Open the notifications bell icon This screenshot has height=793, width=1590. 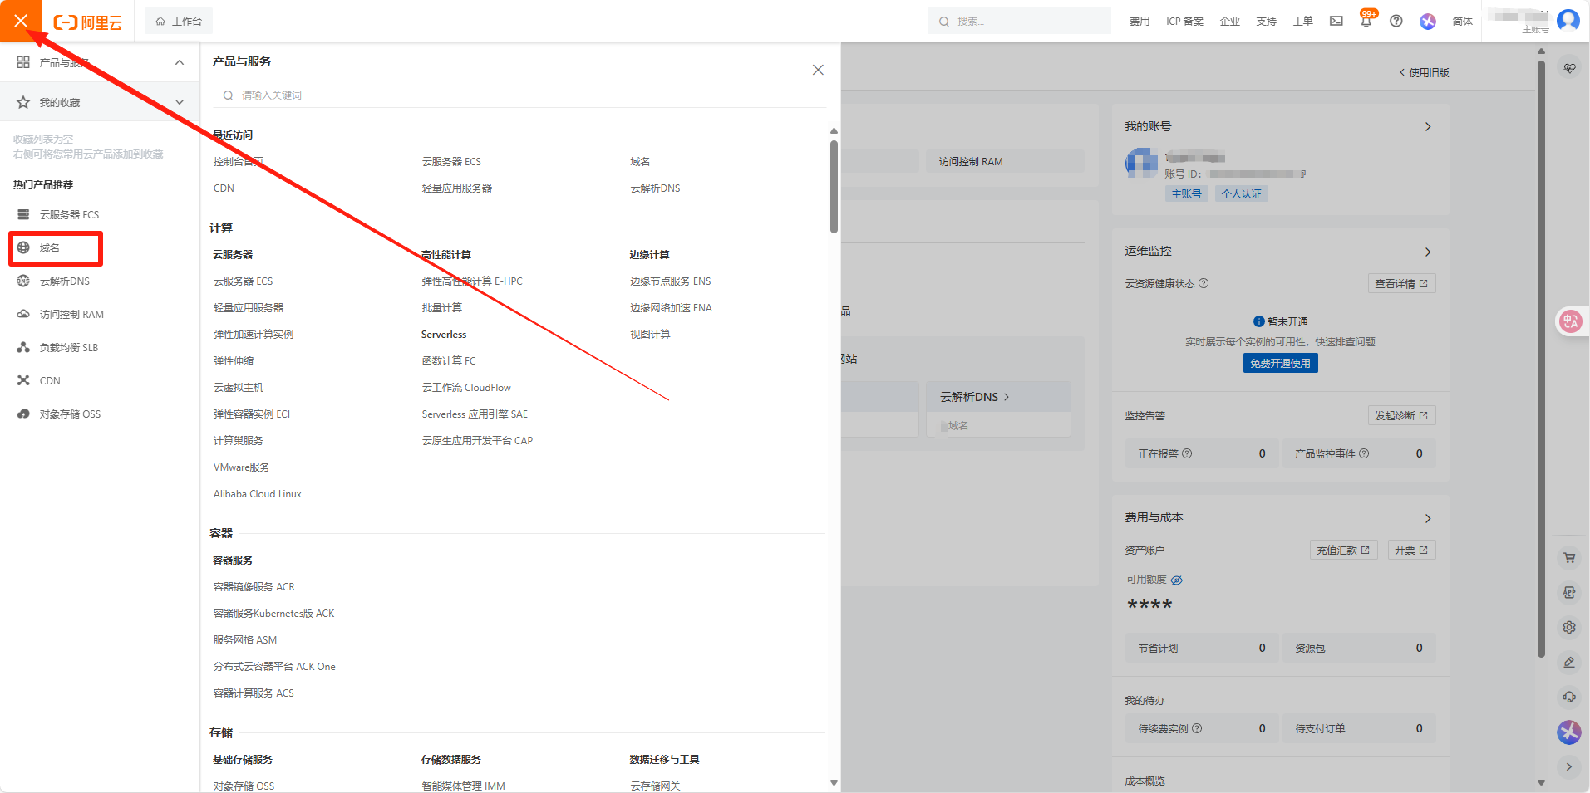coord(1366,22)
